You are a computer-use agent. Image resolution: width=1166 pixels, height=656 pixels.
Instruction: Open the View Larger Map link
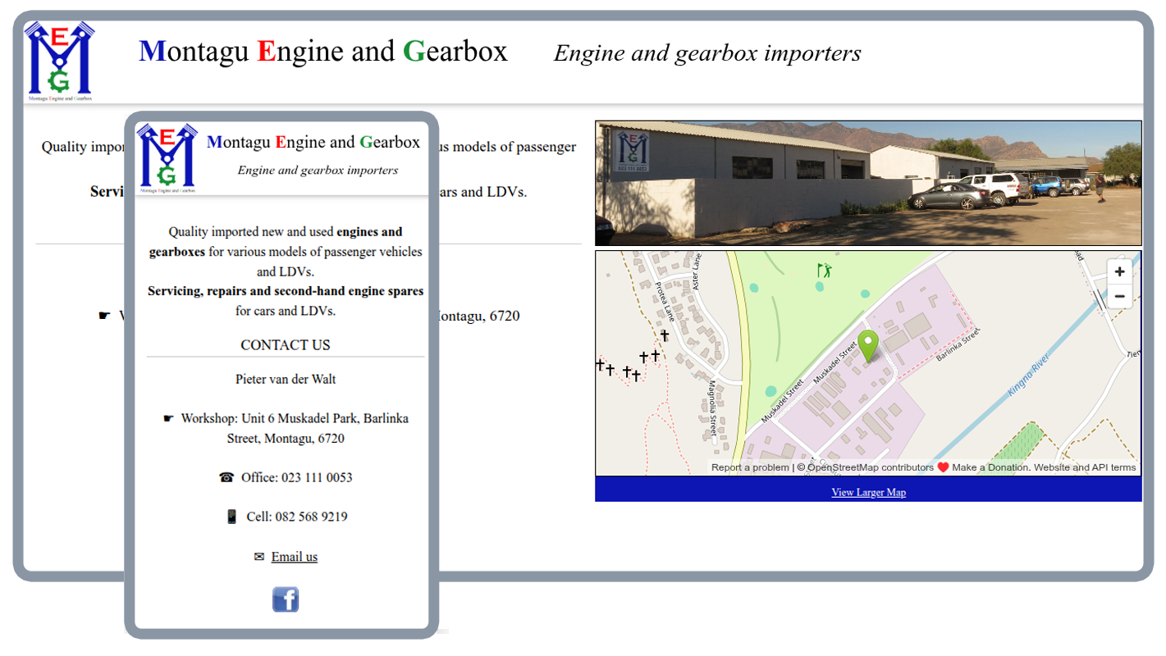868,492
